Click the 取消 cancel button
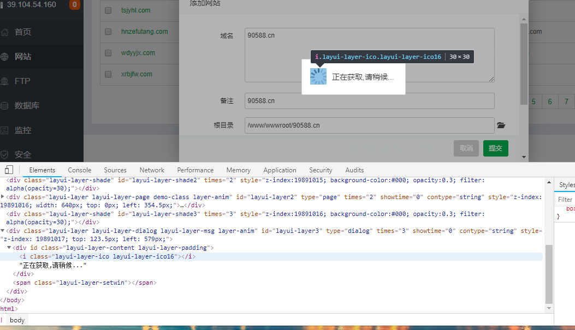 (466, 148)
